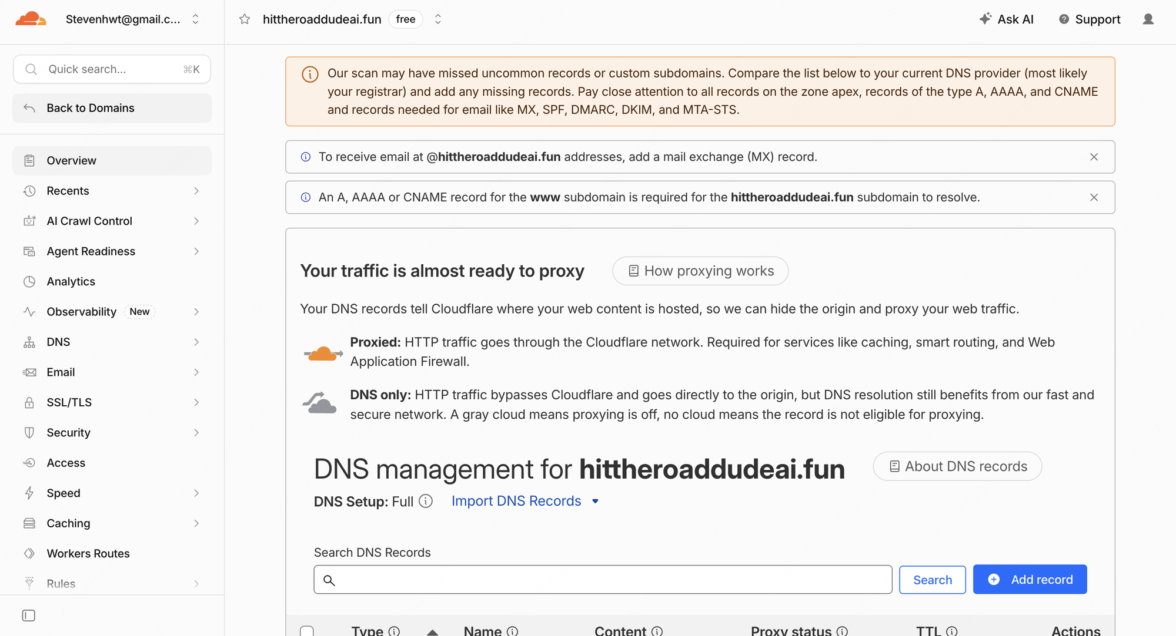
Task: Focus the Search DNS Records field
Action: (603, 580)
